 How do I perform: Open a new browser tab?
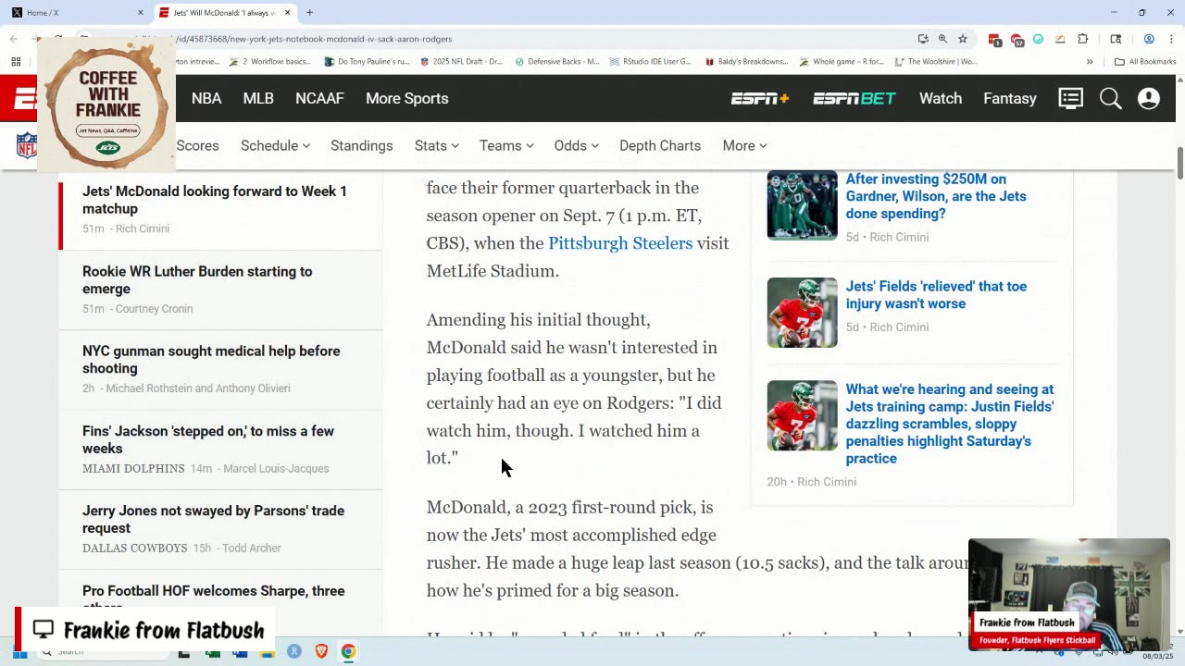(309, 12)
